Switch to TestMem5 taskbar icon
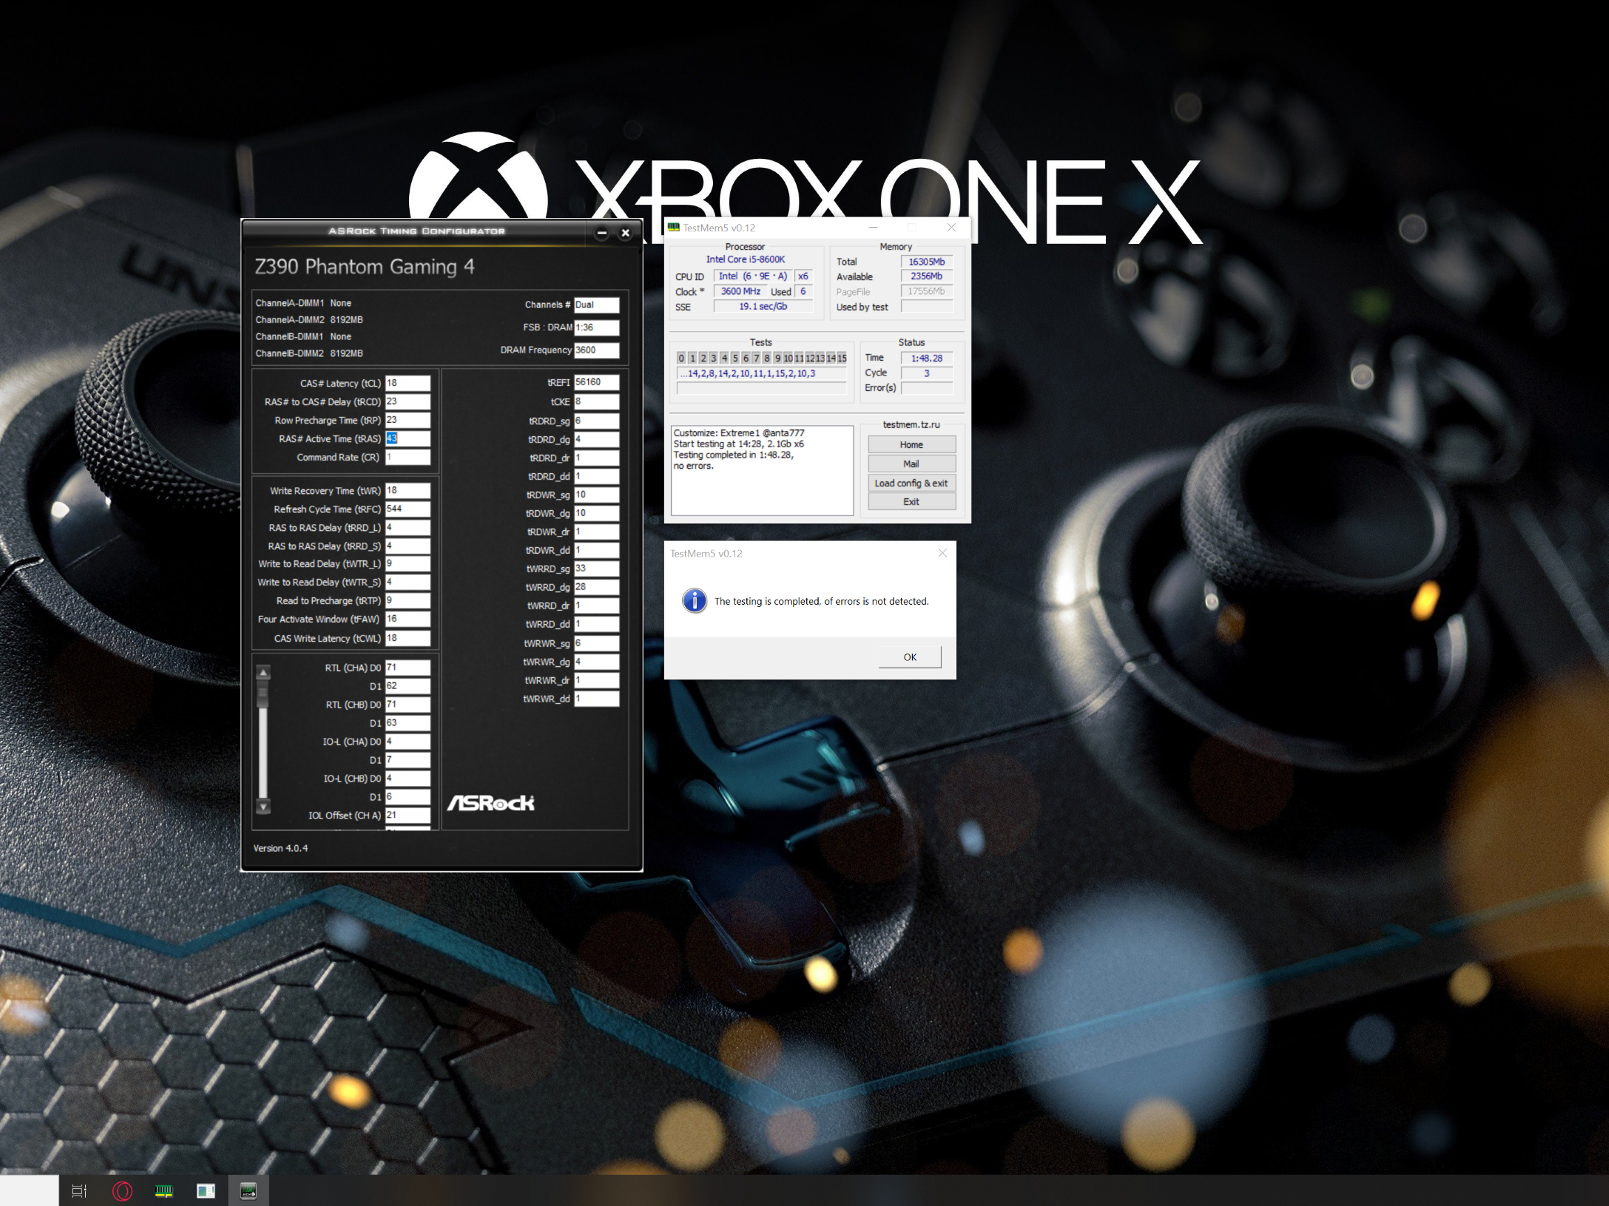 pos(164,1191)
